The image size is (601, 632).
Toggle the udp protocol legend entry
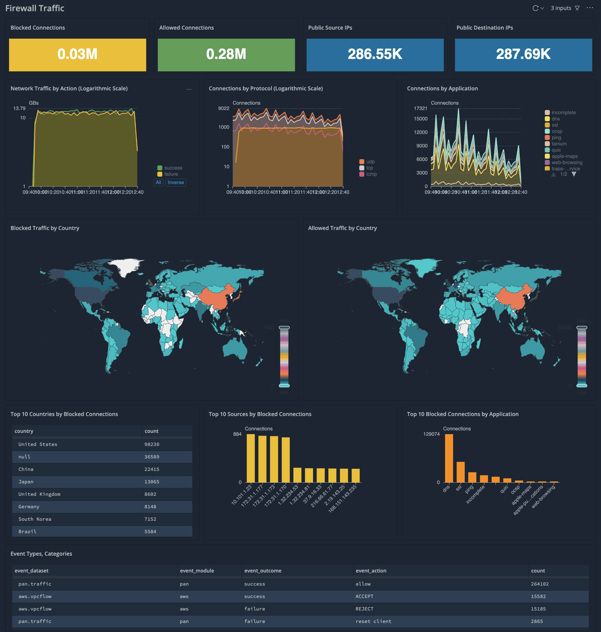(367, 162)
